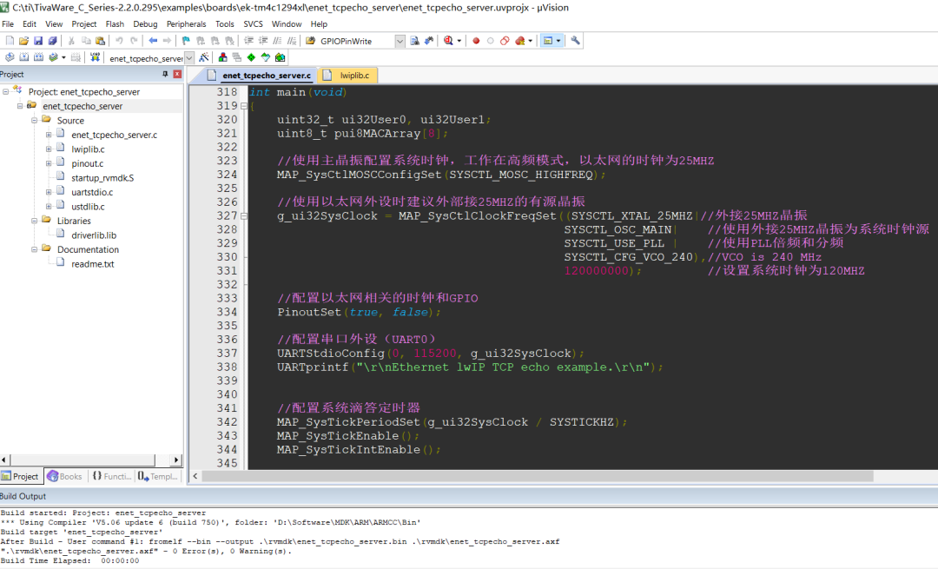The width and height of the screenshot is (938, 569).
Task: Switch to the Functions panel tab
Action: tap(111, 476)
